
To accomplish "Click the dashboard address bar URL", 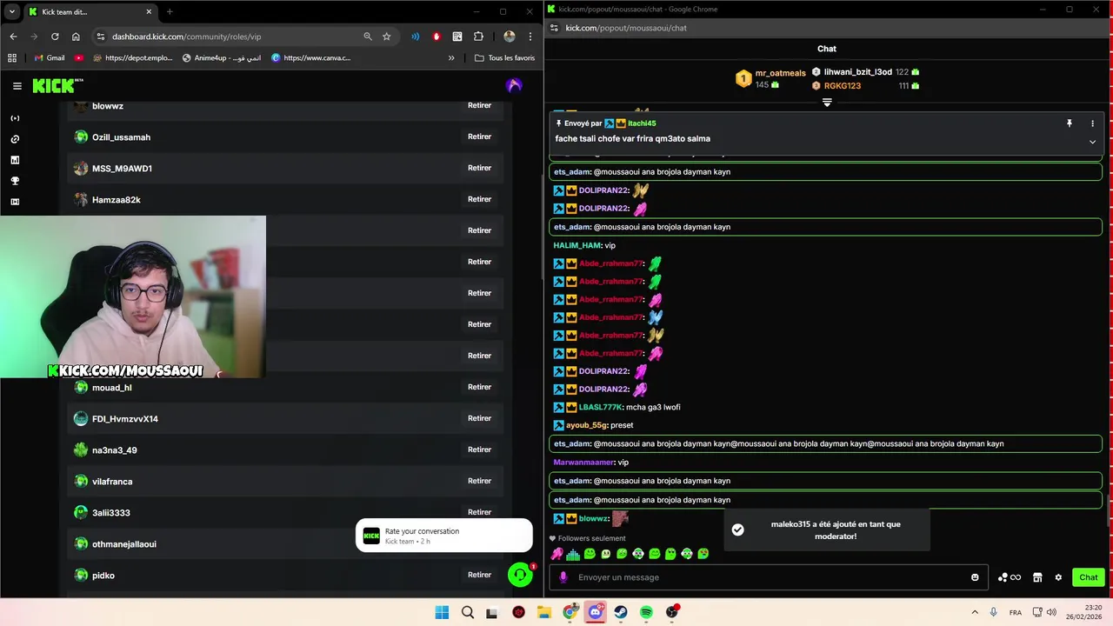I will click(186, 37).
